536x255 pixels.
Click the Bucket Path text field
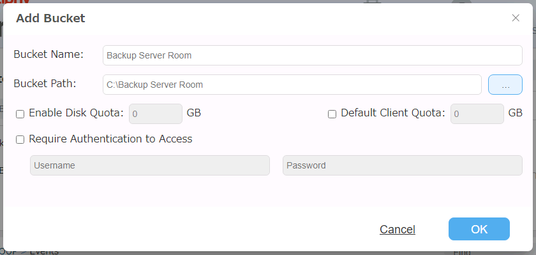point(292,85)
